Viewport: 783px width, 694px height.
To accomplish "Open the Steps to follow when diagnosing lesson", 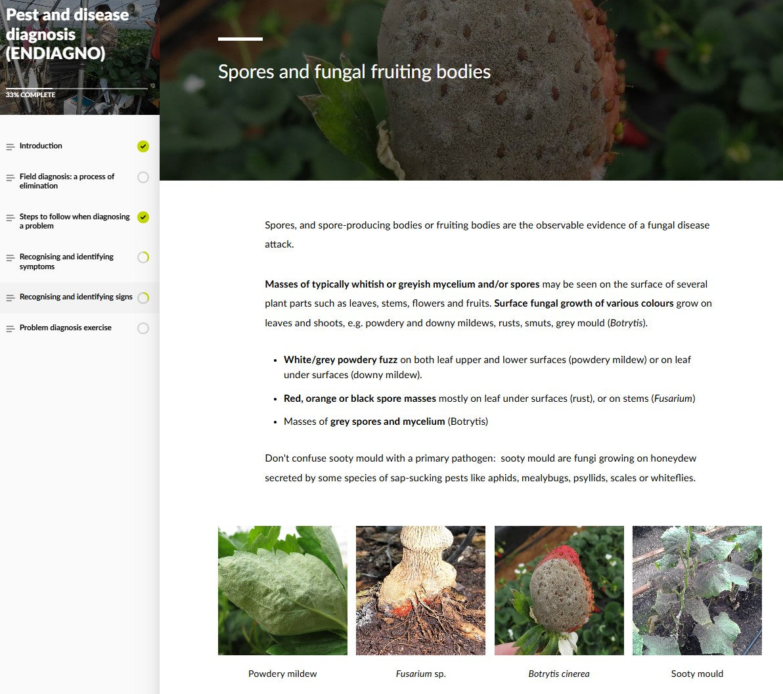I will [x=74, y=221].
